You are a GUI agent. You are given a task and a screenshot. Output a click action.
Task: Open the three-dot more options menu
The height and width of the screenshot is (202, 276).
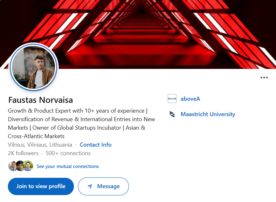264,78
